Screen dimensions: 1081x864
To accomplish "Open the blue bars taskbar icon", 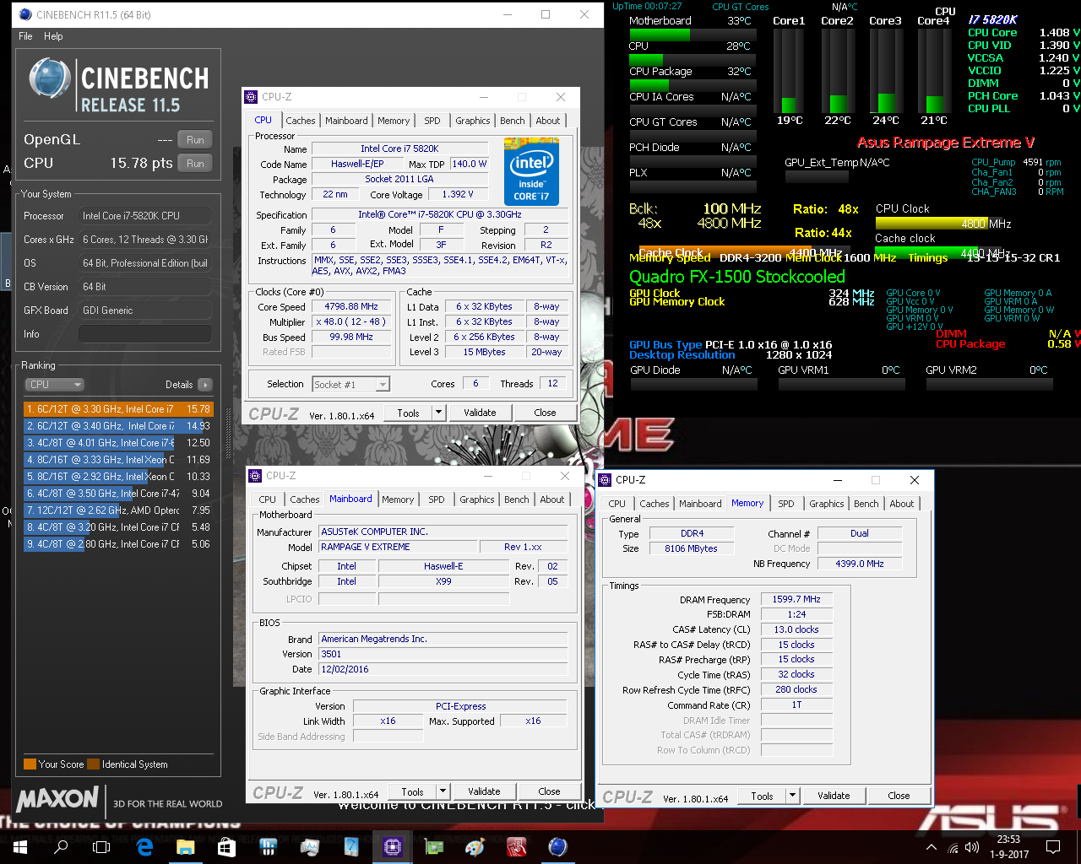I will [x=268, y=846].
